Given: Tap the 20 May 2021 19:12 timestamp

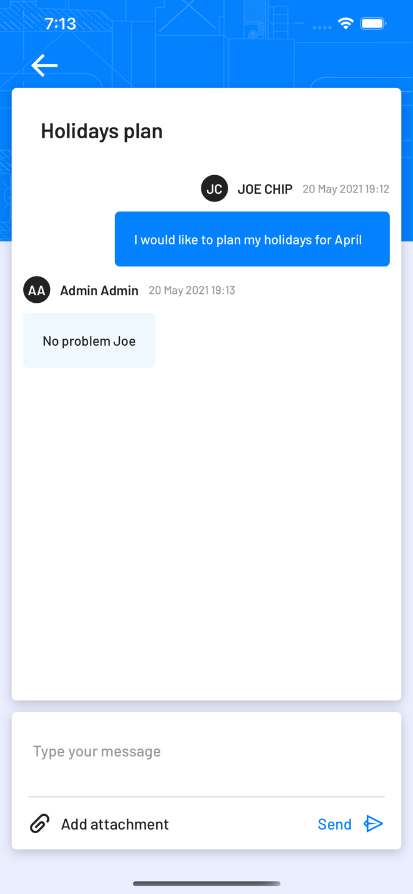Looking at the screenshot, I should (x=346, y=189).
